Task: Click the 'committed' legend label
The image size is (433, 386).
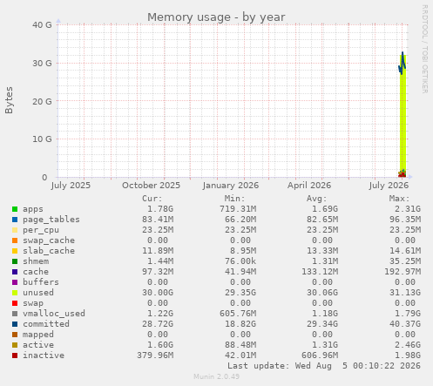Action: coord(46,324)
